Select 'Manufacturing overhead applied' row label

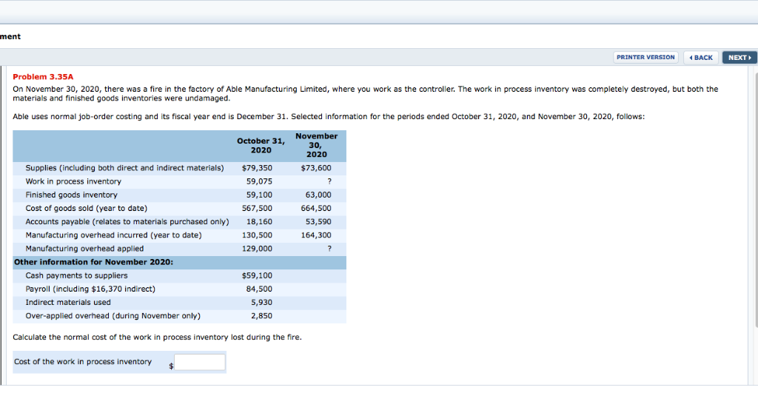tap(84, 249)
